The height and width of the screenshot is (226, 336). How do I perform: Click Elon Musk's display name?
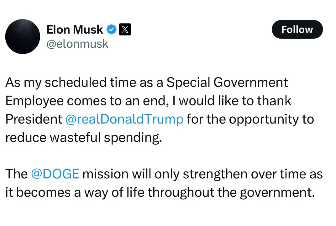pos(74,29)
